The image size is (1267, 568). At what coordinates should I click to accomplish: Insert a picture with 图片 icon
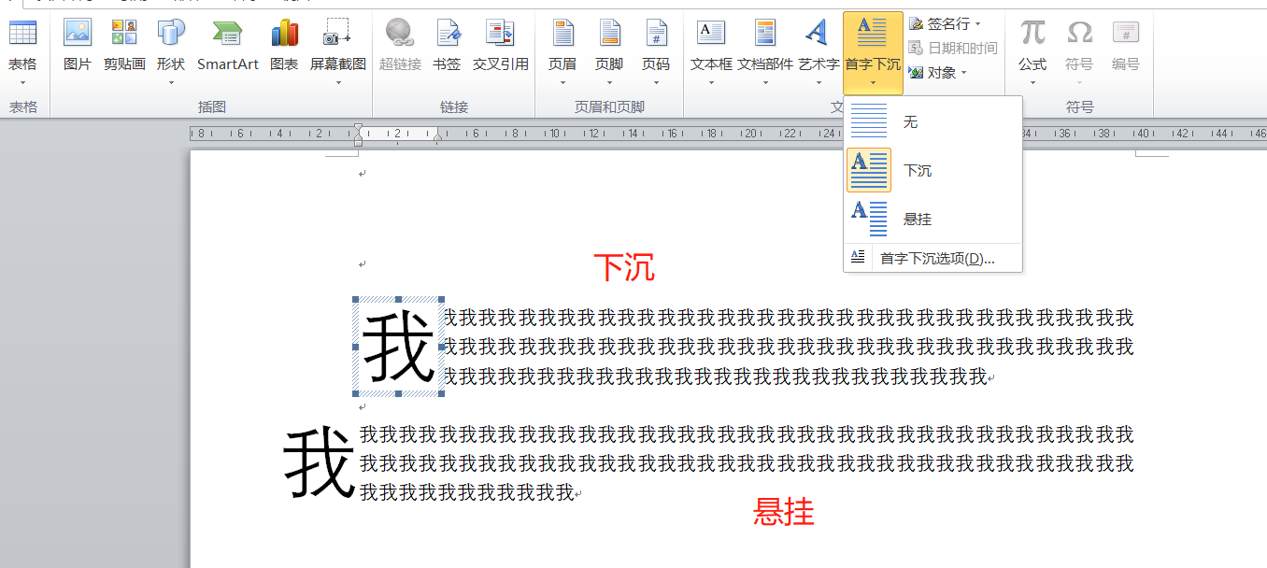tap(78, 34)
